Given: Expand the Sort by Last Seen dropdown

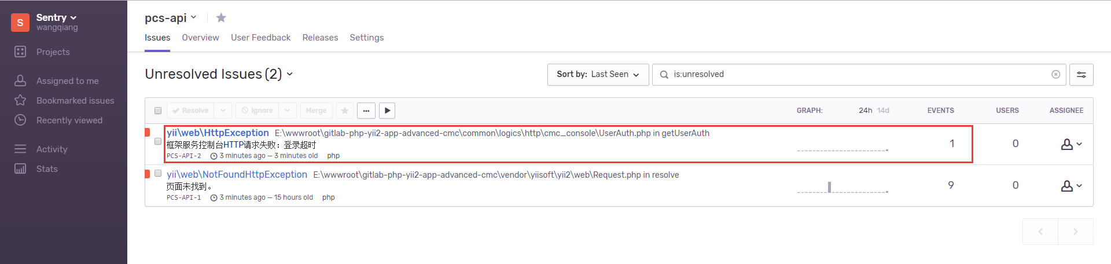Looking at the screenshot, I should coord(598,75).
